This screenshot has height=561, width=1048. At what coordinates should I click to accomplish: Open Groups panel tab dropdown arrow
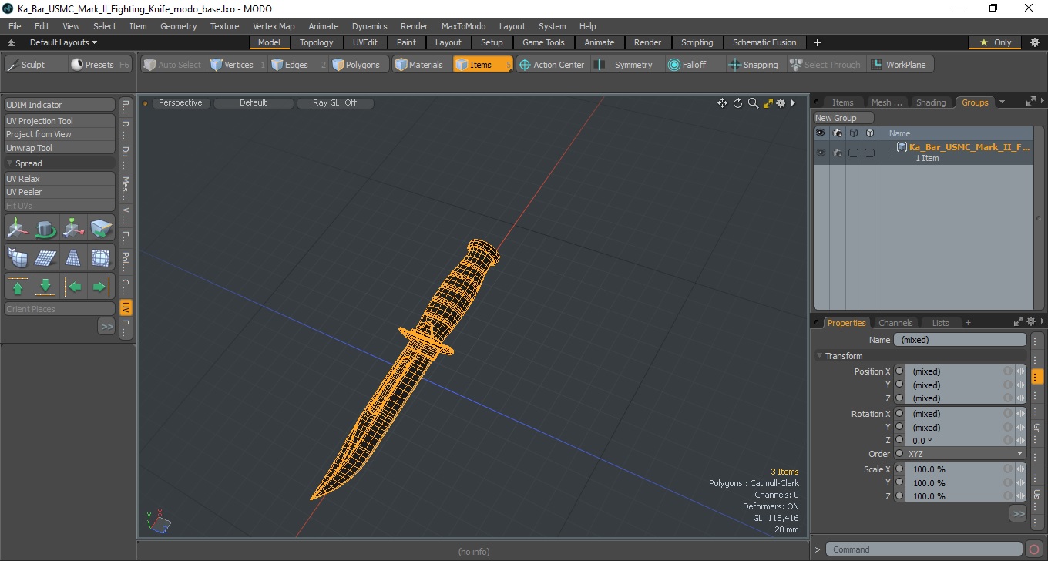point(1002,102)
